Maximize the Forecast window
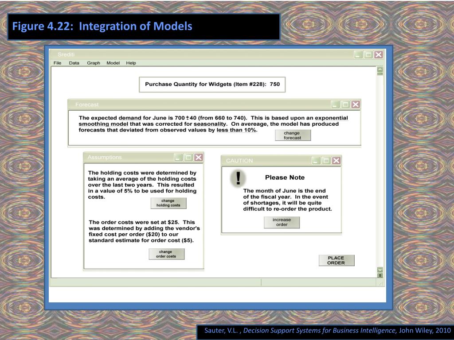The height and width of the screenshot is (340, 454). [x=345, y=104]
